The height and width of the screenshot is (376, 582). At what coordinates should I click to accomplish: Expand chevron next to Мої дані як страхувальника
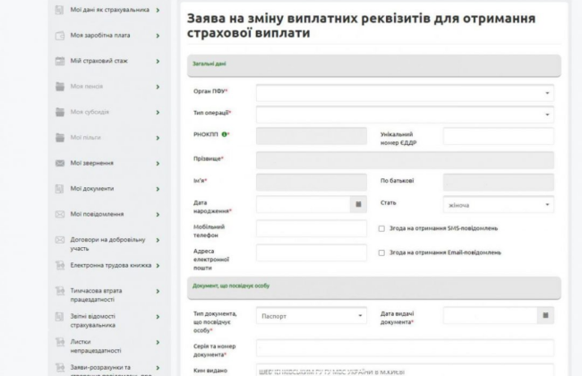(158, 11)
